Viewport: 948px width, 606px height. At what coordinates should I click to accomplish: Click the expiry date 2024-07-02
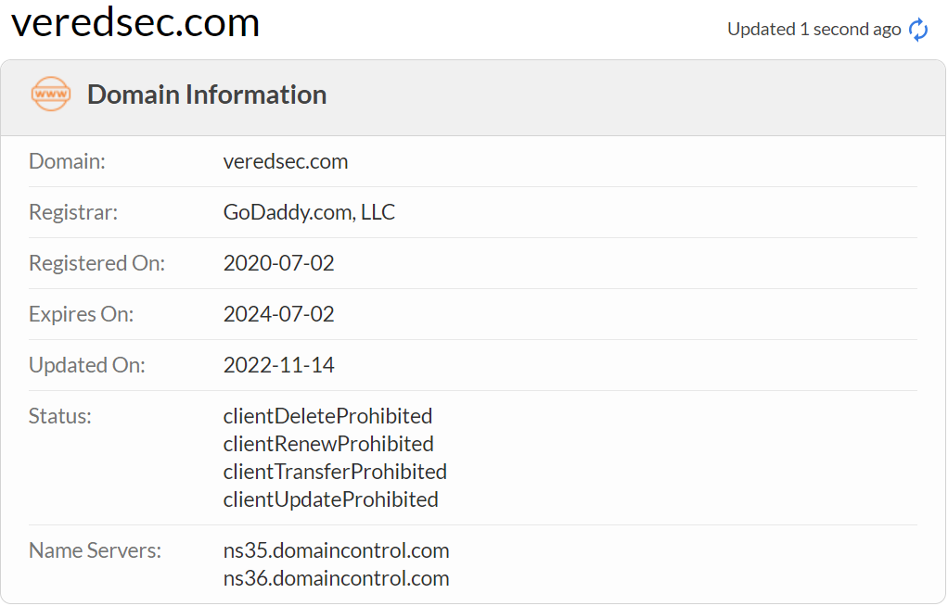tap(278, 314)
